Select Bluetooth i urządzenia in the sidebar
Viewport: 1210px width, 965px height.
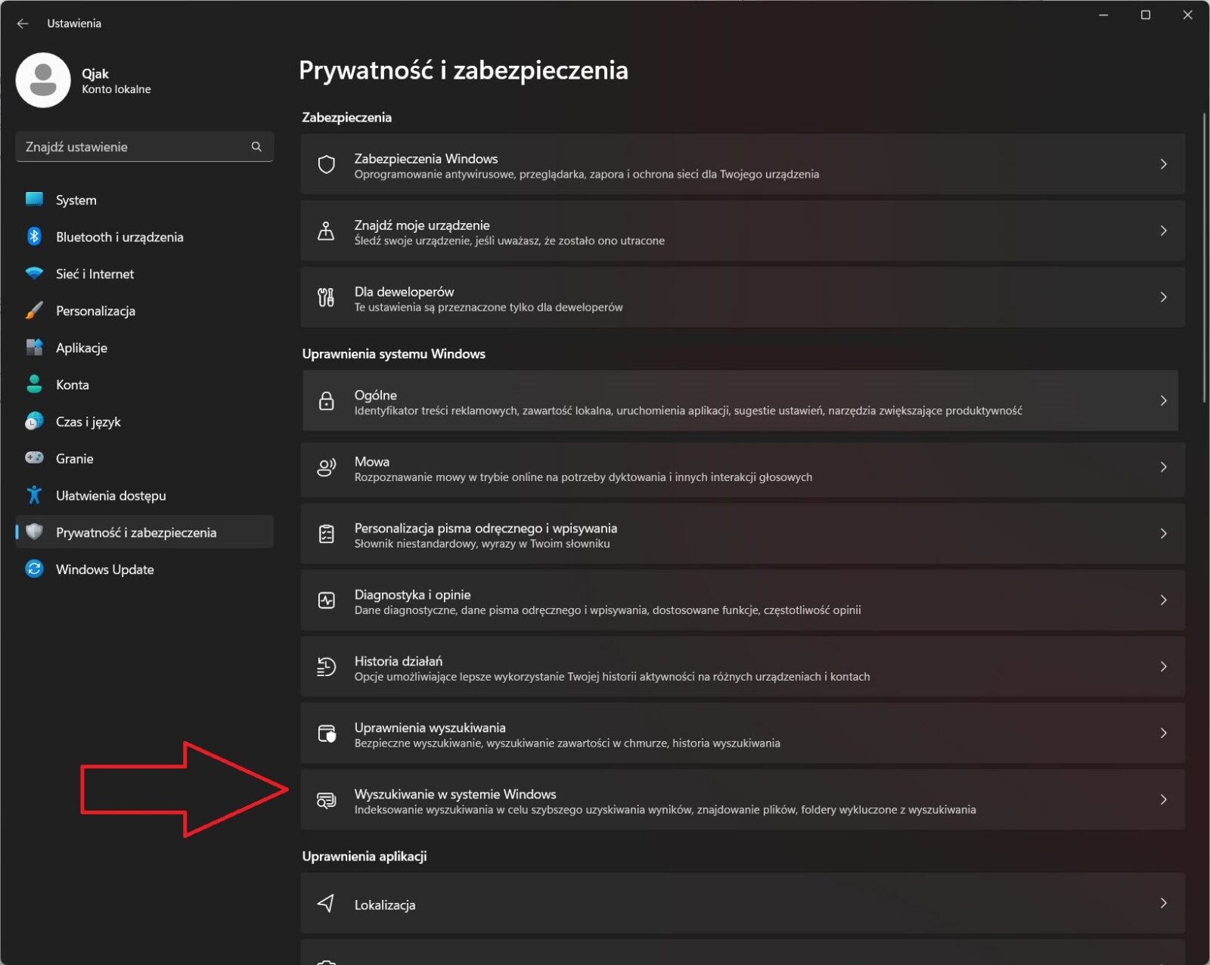(119, 237)
